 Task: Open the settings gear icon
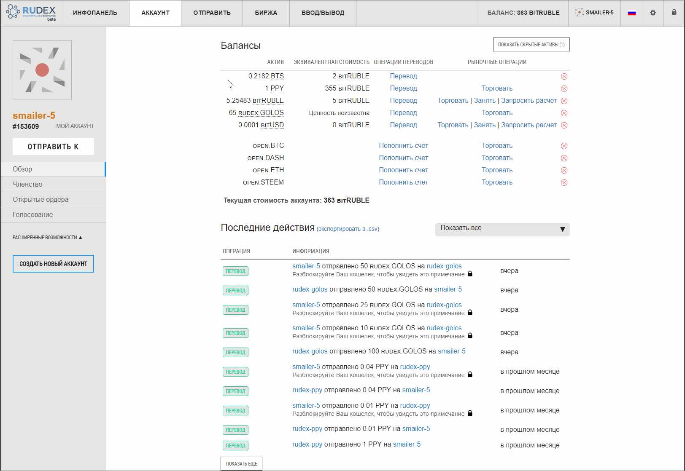pos(653,13)
